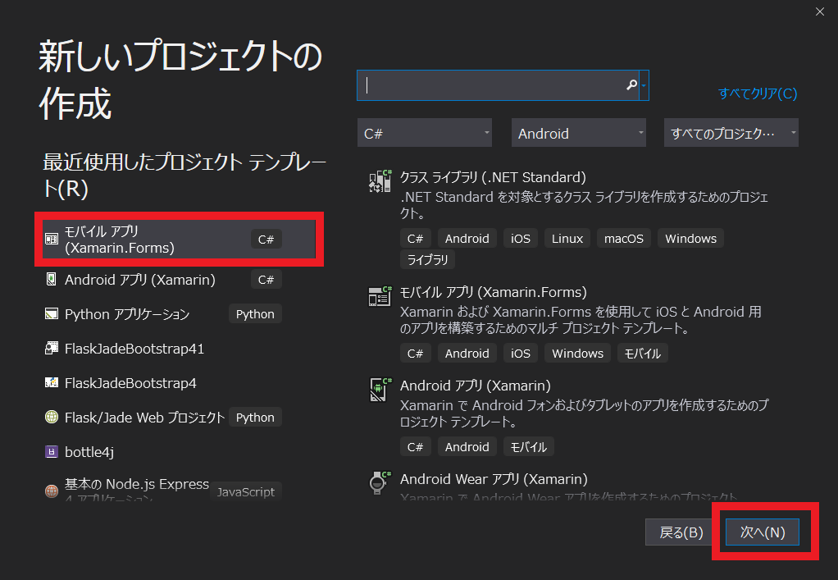Click the すべてクリア(C) link

[x=758, y=94]
